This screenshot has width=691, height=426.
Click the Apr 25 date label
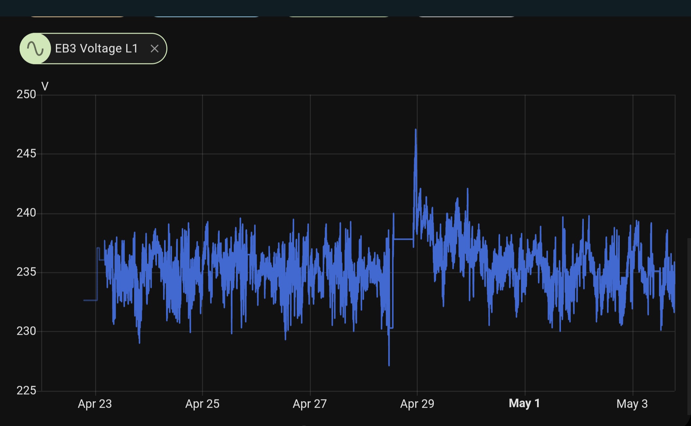click(202, 404)
